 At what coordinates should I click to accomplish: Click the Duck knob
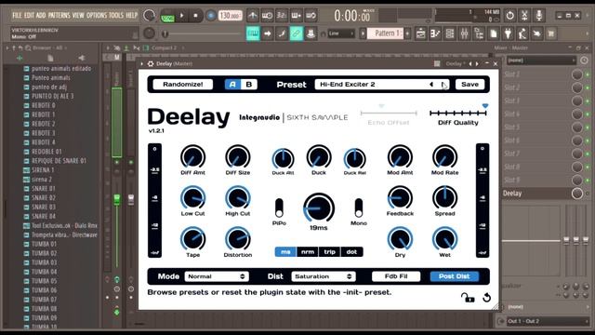coord(319,157)
